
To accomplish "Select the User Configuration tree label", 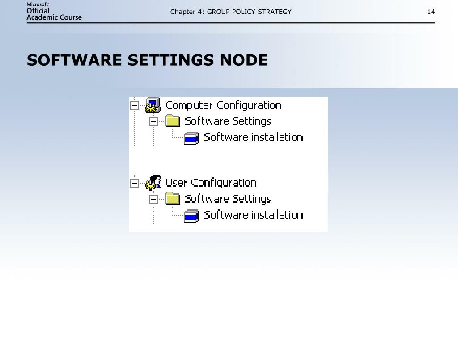I will pos(211,183).
